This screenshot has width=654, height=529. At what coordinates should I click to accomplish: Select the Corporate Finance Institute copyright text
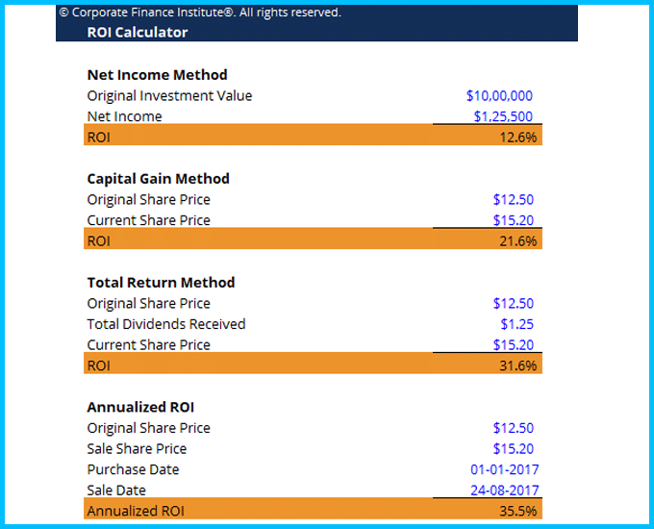pyautogui.click(x=200, y=13)
